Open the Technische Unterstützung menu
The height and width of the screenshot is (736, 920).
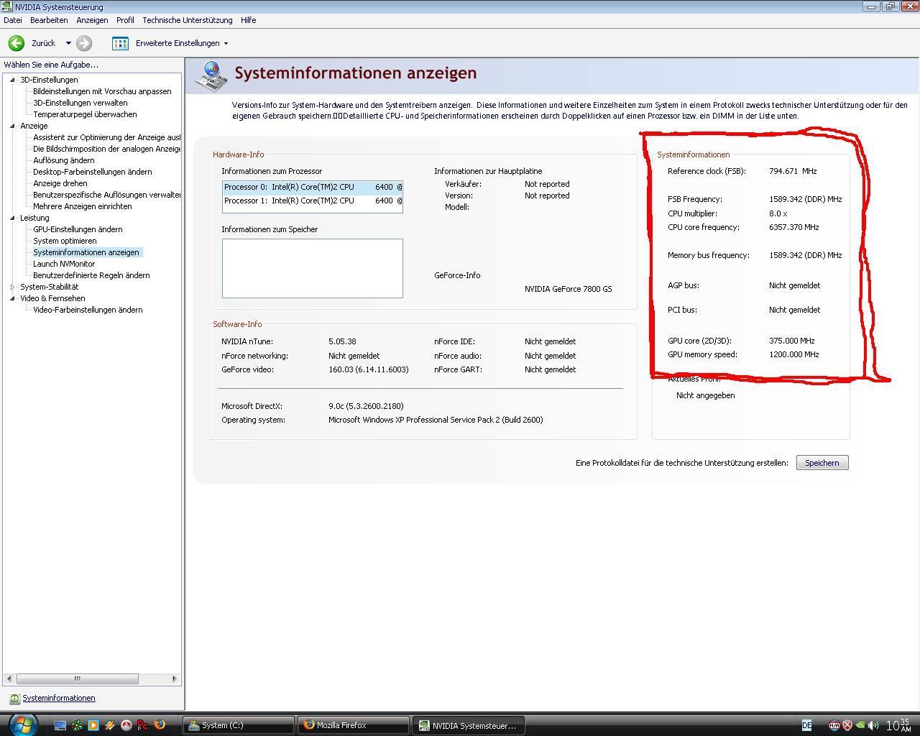click(x=187, y=20)
